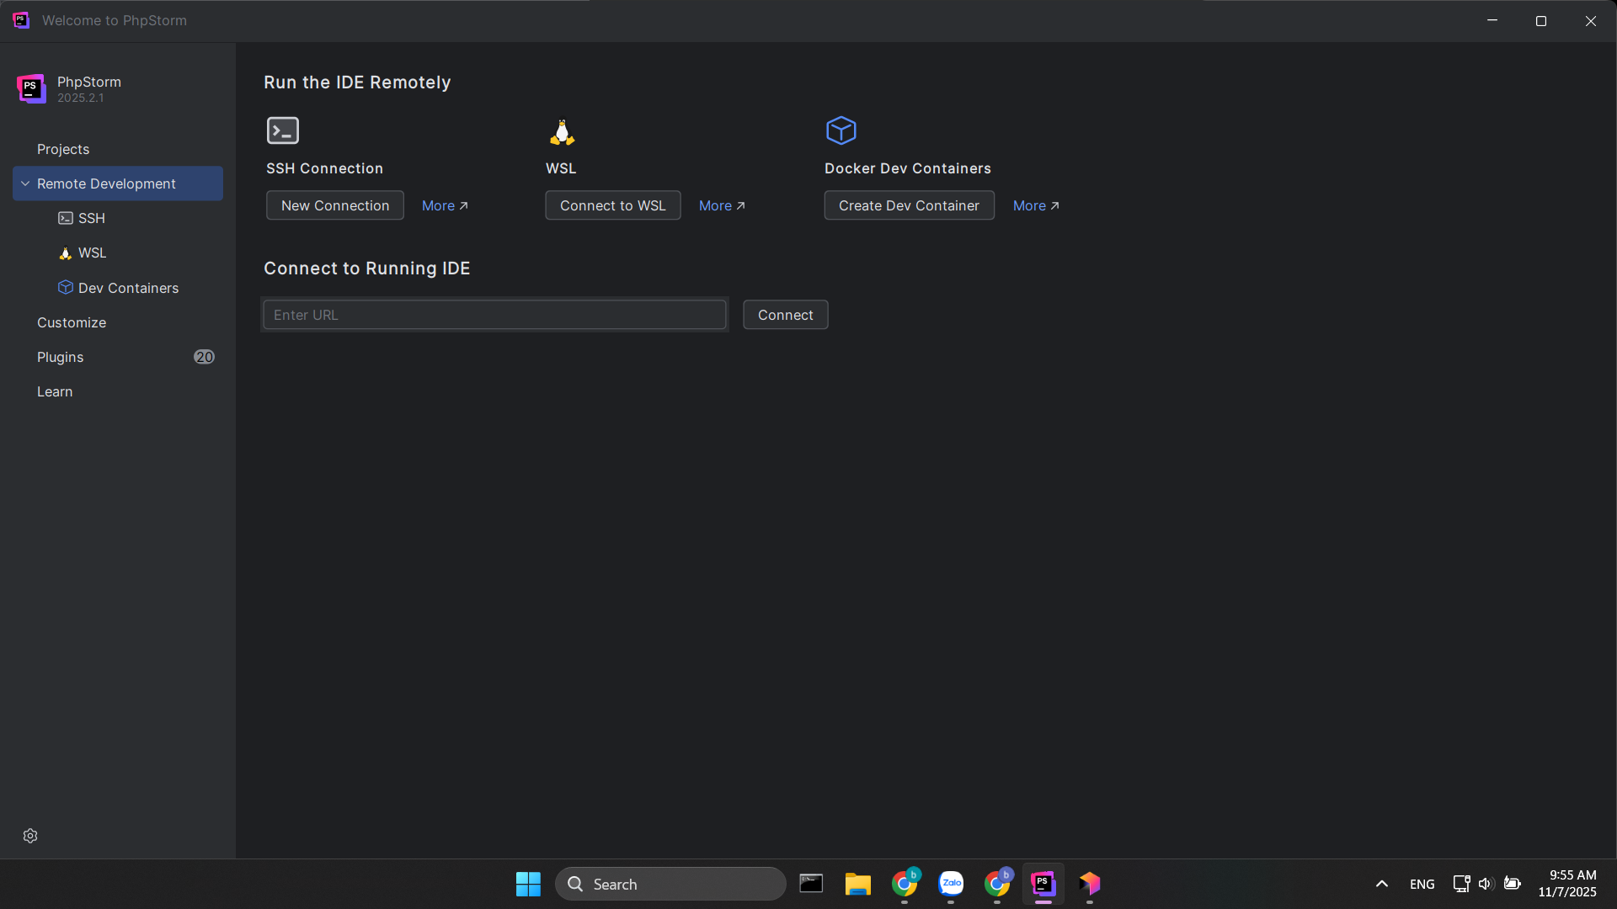Focus the Enter URL input field
The height and width of the screenshot is (909, 1617).
pos(494,315)
